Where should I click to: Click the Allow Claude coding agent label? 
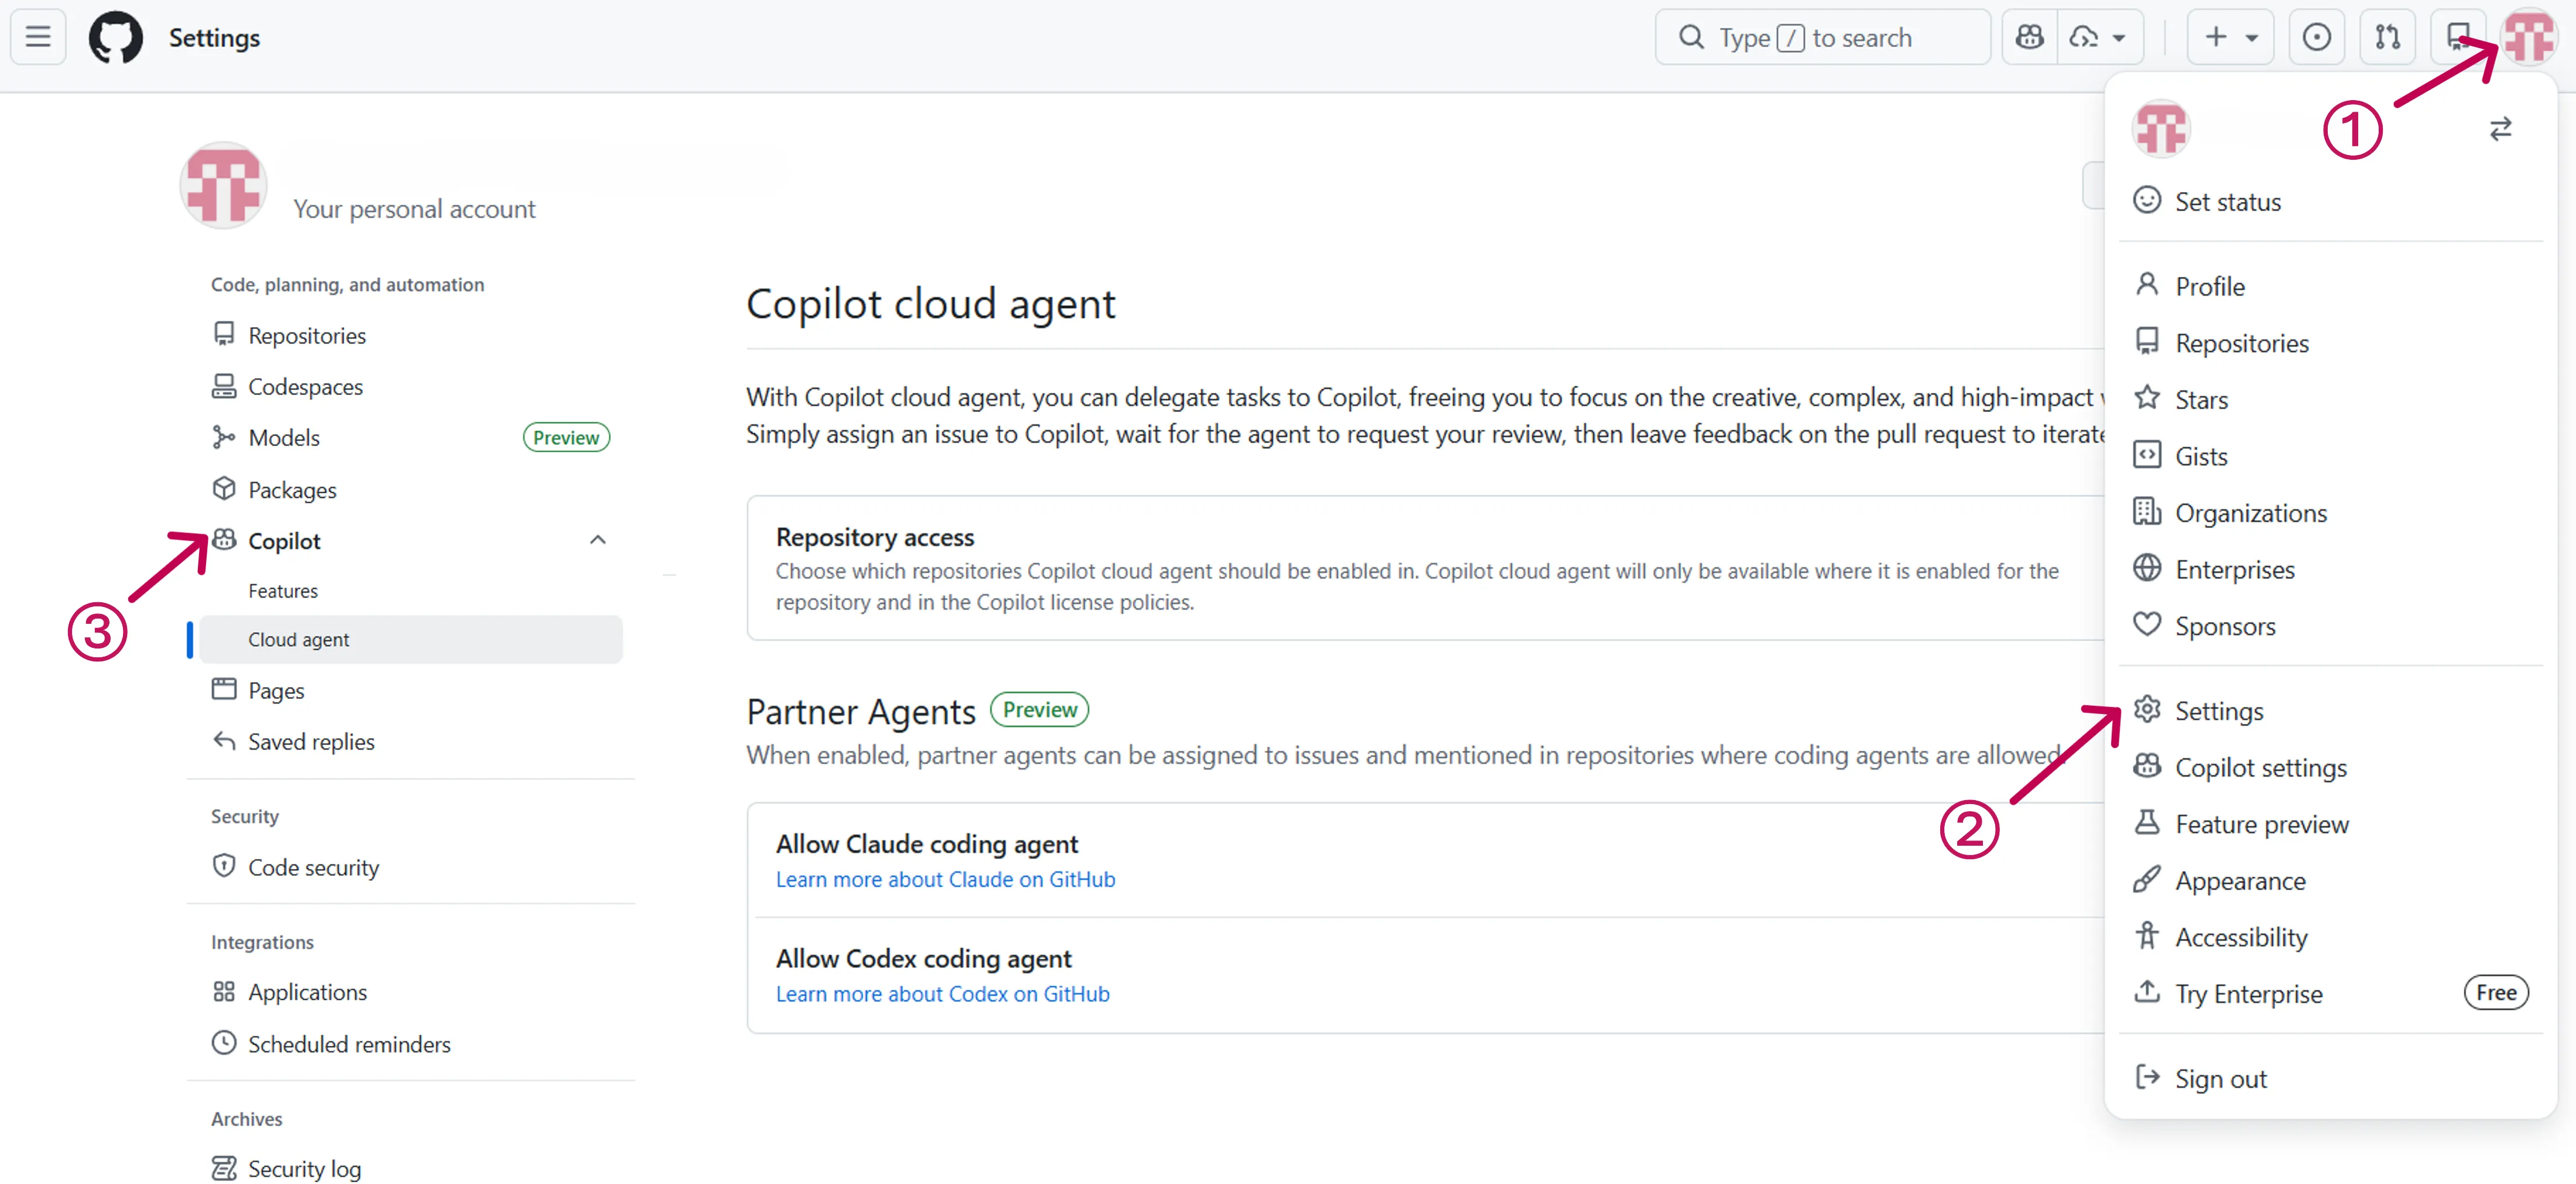(x=927, y=845)
